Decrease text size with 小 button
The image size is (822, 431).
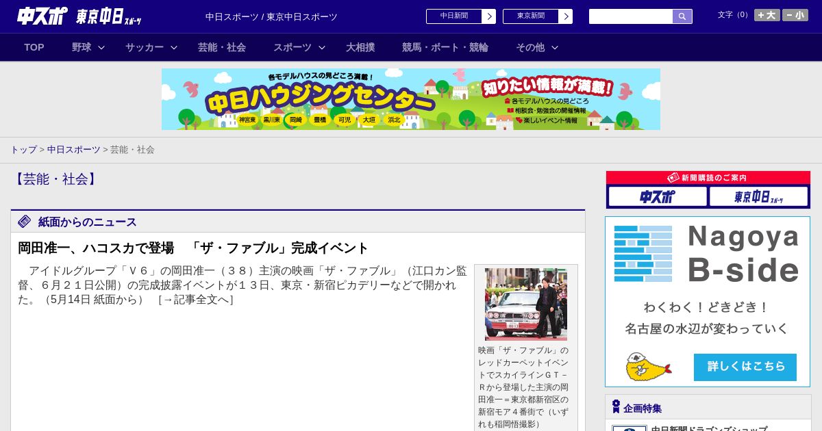click(795, 15)
